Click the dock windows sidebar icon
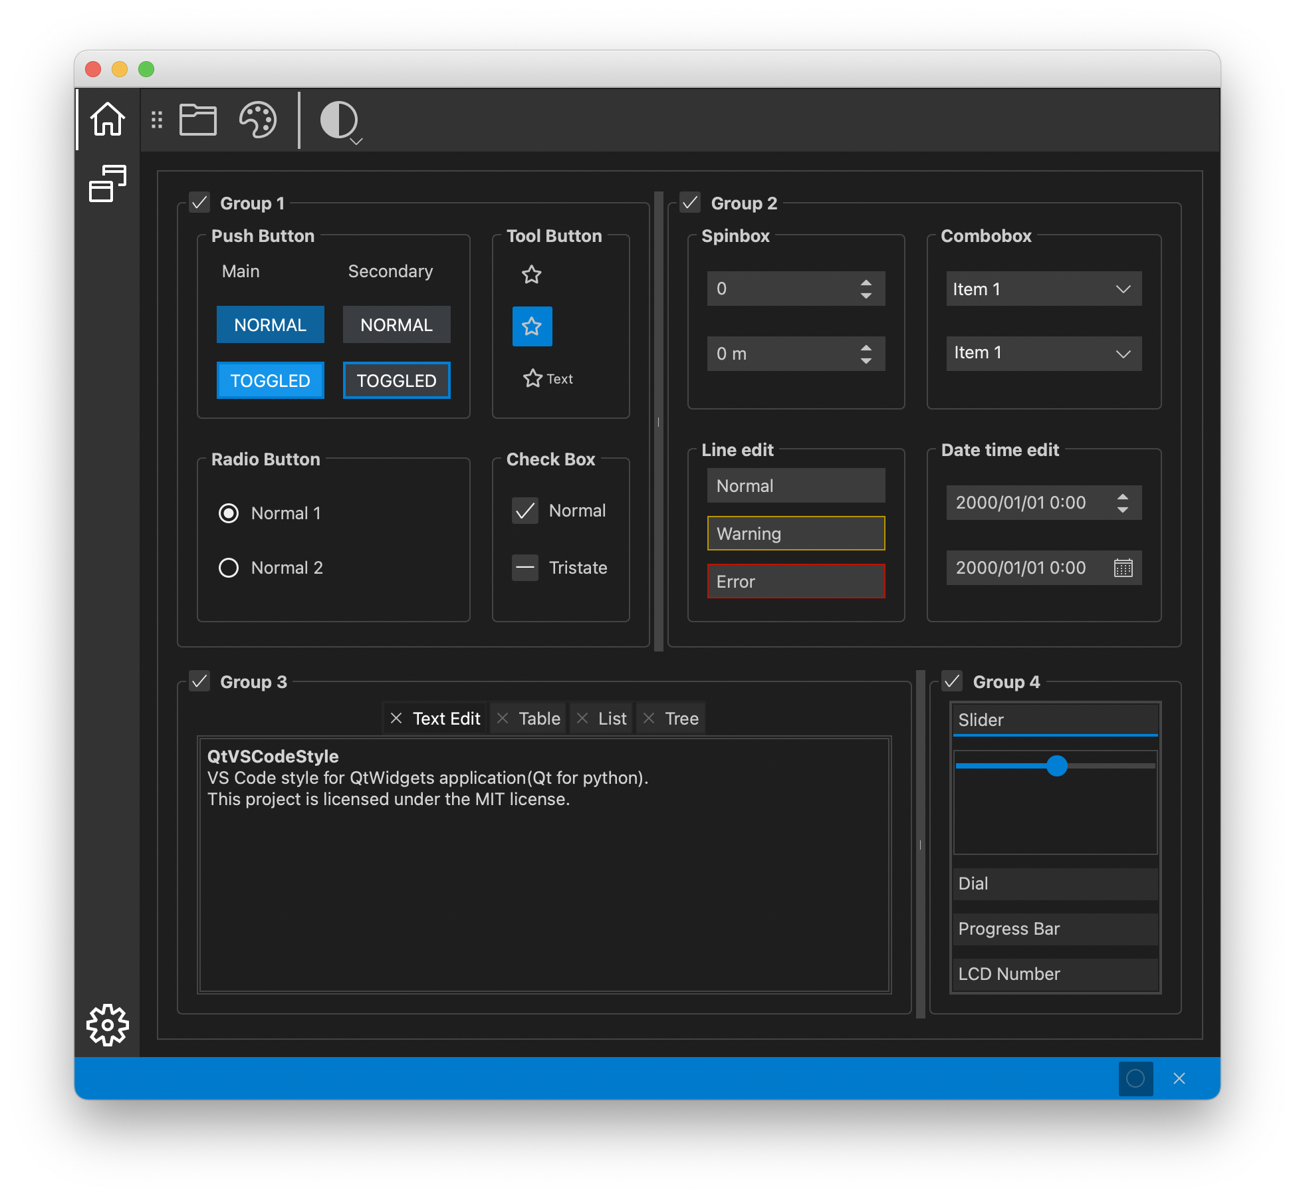Screen dimensions: 1295x1198 coord(108,183)
